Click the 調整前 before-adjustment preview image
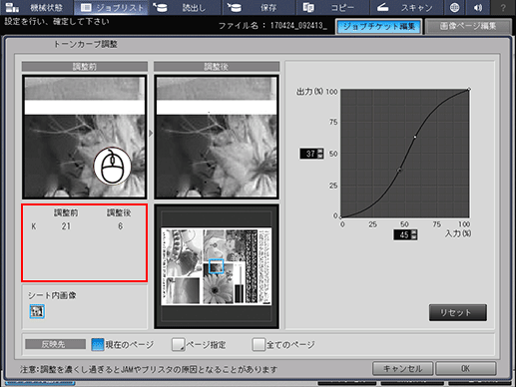 point(85,137)
